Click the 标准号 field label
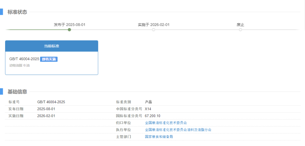The height and width of the screenshot is (146, 305). pyautogui.click(x=14, y=102)
